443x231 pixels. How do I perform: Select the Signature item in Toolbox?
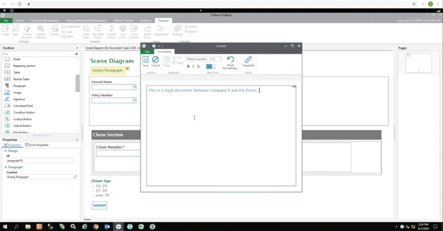[x=19, y=99]
